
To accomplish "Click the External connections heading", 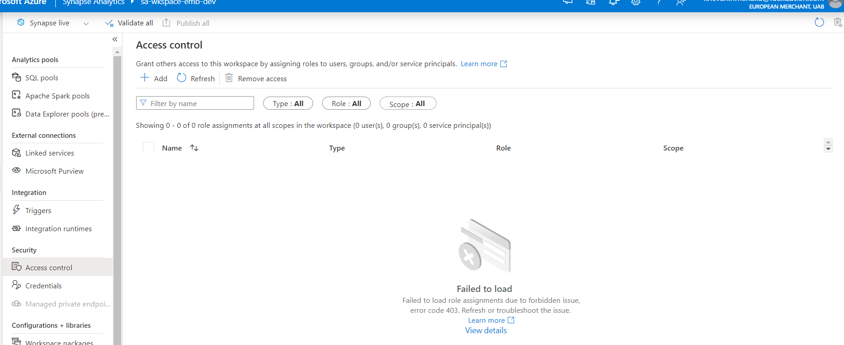I will [44, 136].
